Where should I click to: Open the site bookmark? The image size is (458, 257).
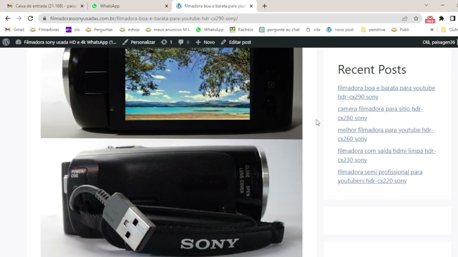[x=313, y=30]
